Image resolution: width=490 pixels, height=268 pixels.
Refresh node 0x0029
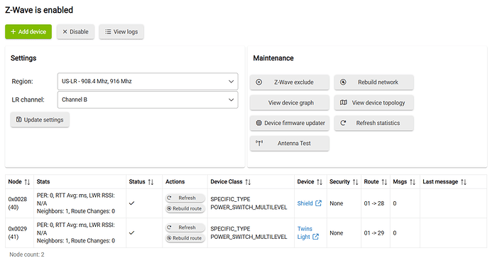pos(185,227)
